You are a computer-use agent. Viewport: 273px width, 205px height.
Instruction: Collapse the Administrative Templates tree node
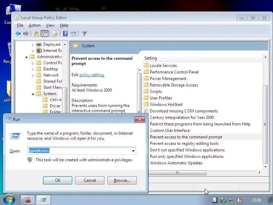coord(26,57)
